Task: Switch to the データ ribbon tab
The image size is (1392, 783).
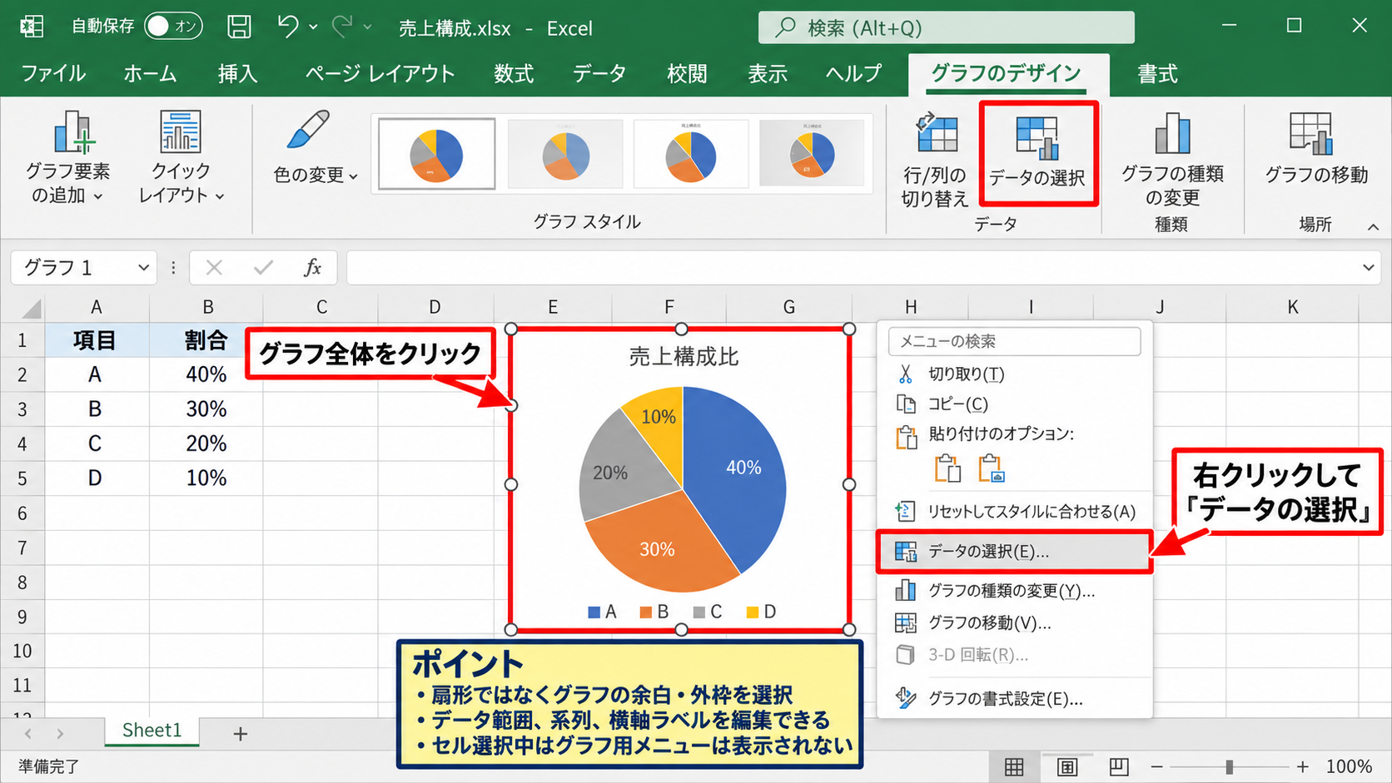Action: pyautogui.click(x=599, y=73)
